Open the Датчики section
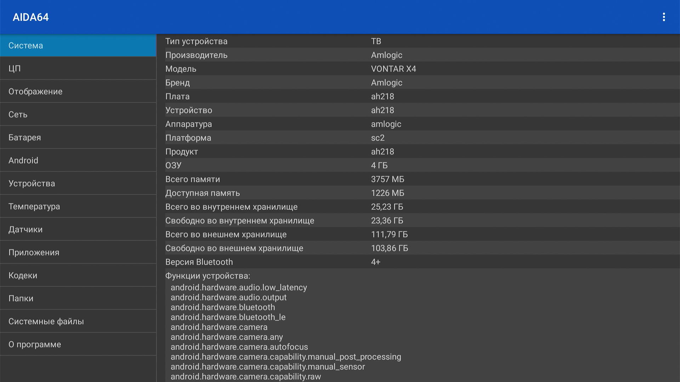Viewport: 680px width, 382px height. (x=78, y=230)
